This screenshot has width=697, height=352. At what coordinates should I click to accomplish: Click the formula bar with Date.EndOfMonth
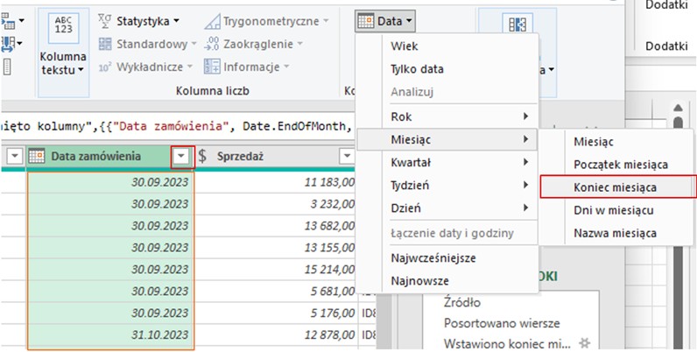tap(178, 127)
